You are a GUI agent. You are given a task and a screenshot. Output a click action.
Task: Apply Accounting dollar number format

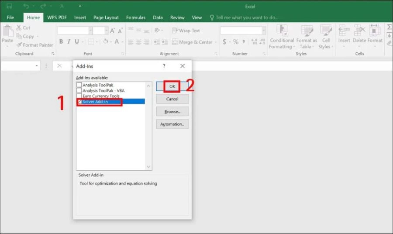[x=224, y=41]
